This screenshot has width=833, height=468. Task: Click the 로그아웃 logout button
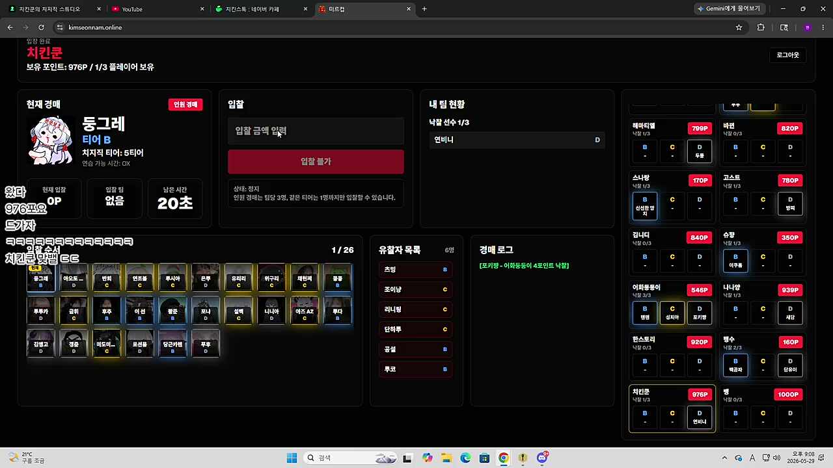[787, 55]
